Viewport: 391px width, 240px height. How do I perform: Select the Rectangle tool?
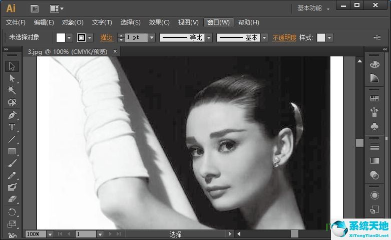(x=12, y=151)
